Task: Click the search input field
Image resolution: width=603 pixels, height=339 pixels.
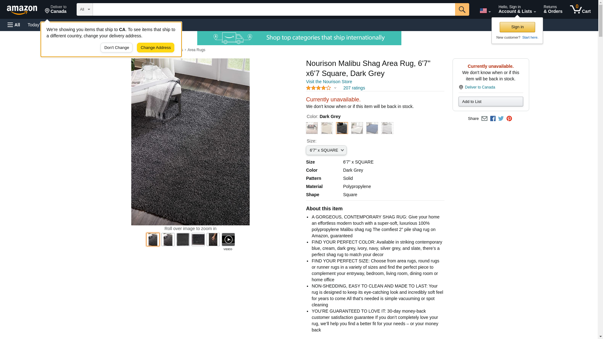Action: [x=274, y=9]
